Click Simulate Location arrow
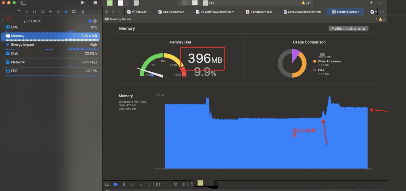The width and height of the screenshot is (406, 191). coord(183,184)
